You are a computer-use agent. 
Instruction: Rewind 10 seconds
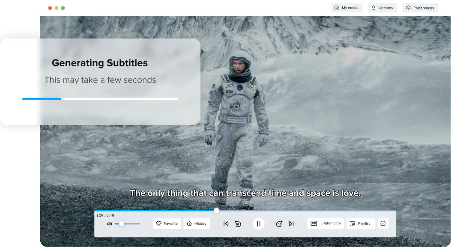pos(238,224)
